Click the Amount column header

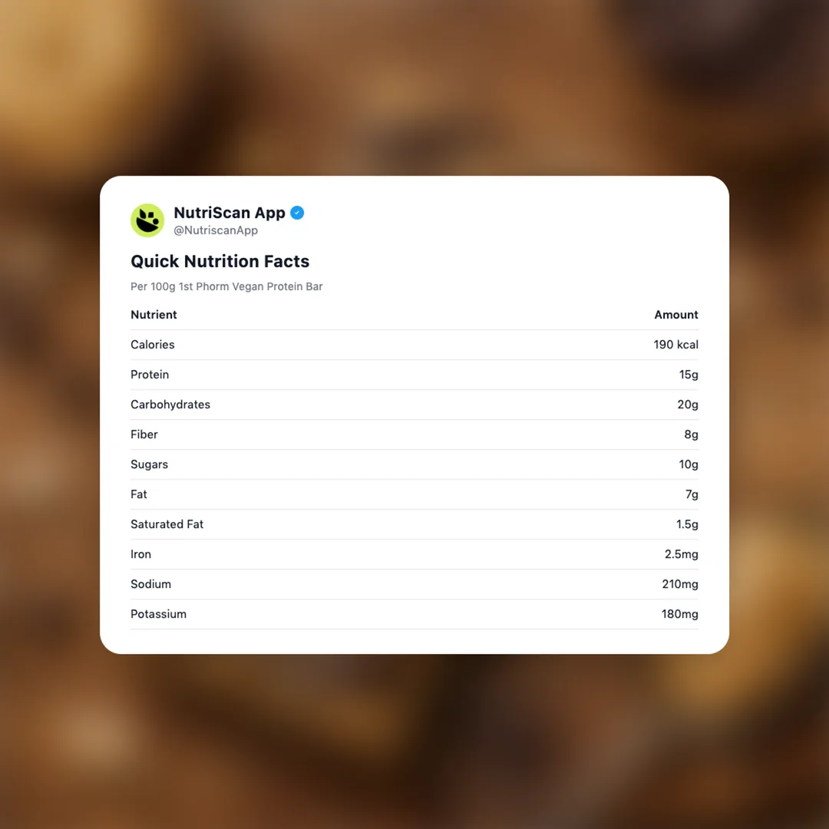coord(675,315)
